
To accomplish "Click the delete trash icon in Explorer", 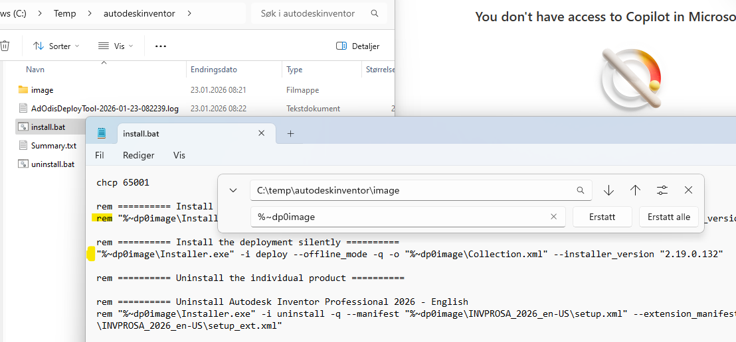I will click(5, 46).
